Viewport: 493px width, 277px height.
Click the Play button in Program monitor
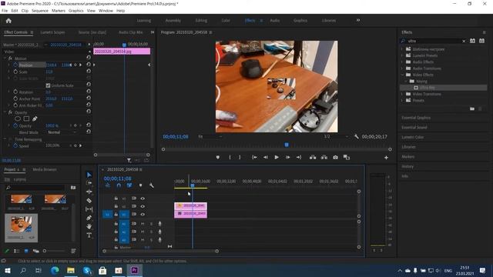click(x=277, y=157)
